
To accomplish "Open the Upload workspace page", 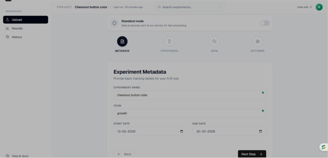I will click(x=26, y=19).
